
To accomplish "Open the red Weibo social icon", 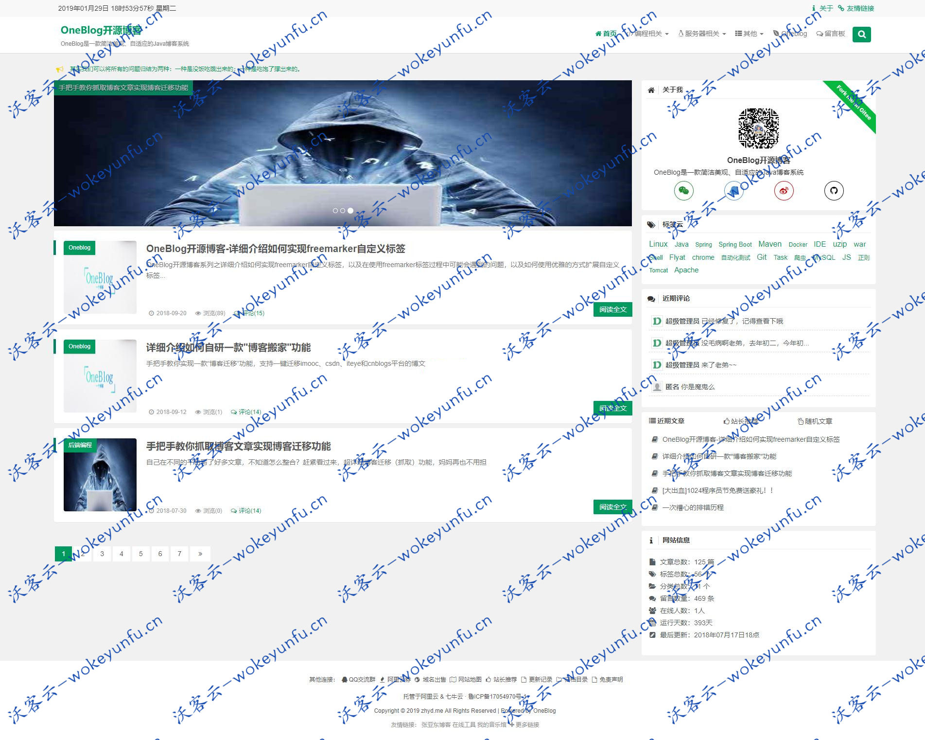I will (784, 190).
